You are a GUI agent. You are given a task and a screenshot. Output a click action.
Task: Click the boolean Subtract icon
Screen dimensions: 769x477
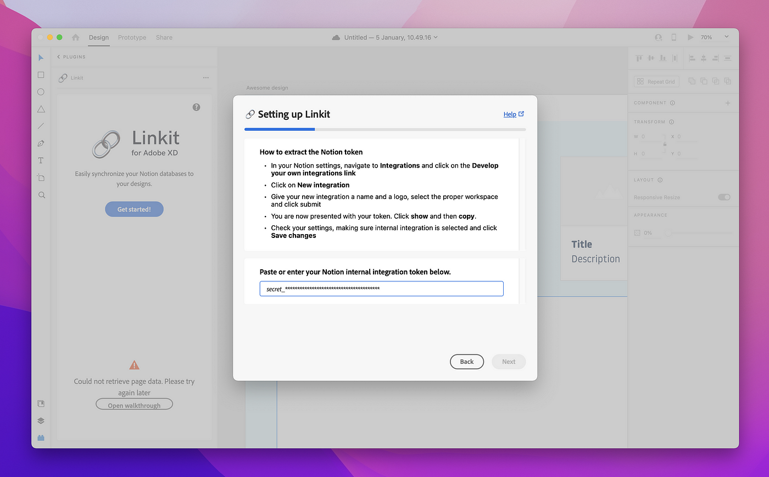click(x=704, y=81)
